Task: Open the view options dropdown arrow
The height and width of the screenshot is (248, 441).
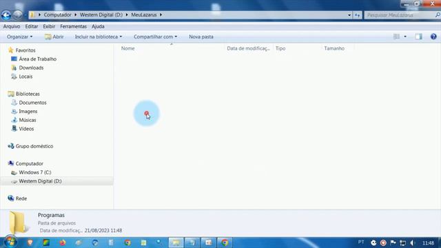Action: pyautogui.click(x=405, y=37)
